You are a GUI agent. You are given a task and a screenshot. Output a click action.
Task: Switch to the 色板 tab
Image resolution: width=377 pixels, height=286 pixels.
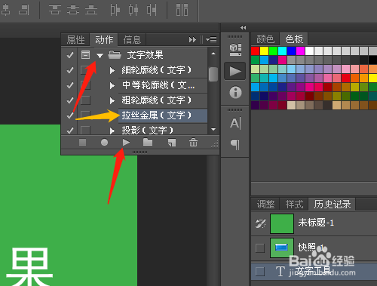[x=294, y=39]
